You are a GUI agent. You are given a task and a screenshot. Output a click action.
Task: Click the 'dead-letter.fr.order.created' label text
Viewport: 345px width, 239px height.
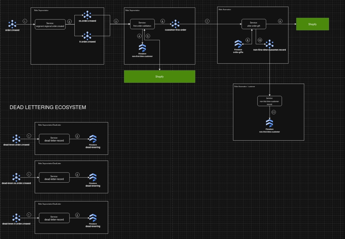16,224
